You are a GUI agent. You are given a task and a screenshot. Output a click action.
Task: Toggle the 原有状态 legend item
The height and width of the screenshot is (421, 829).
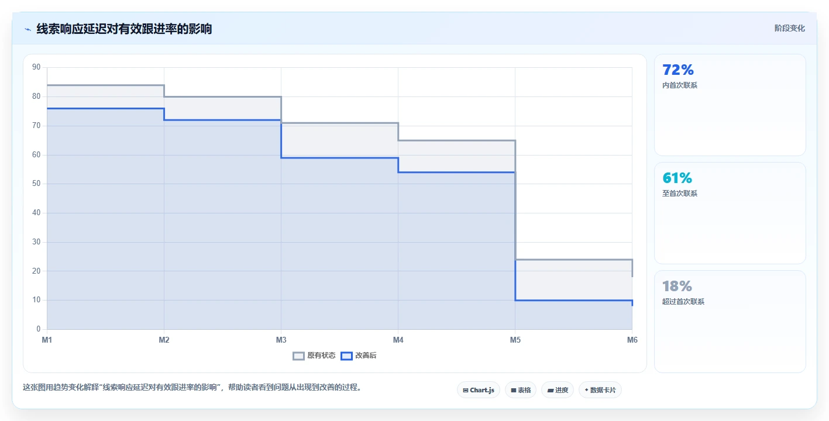pos(314,356)
